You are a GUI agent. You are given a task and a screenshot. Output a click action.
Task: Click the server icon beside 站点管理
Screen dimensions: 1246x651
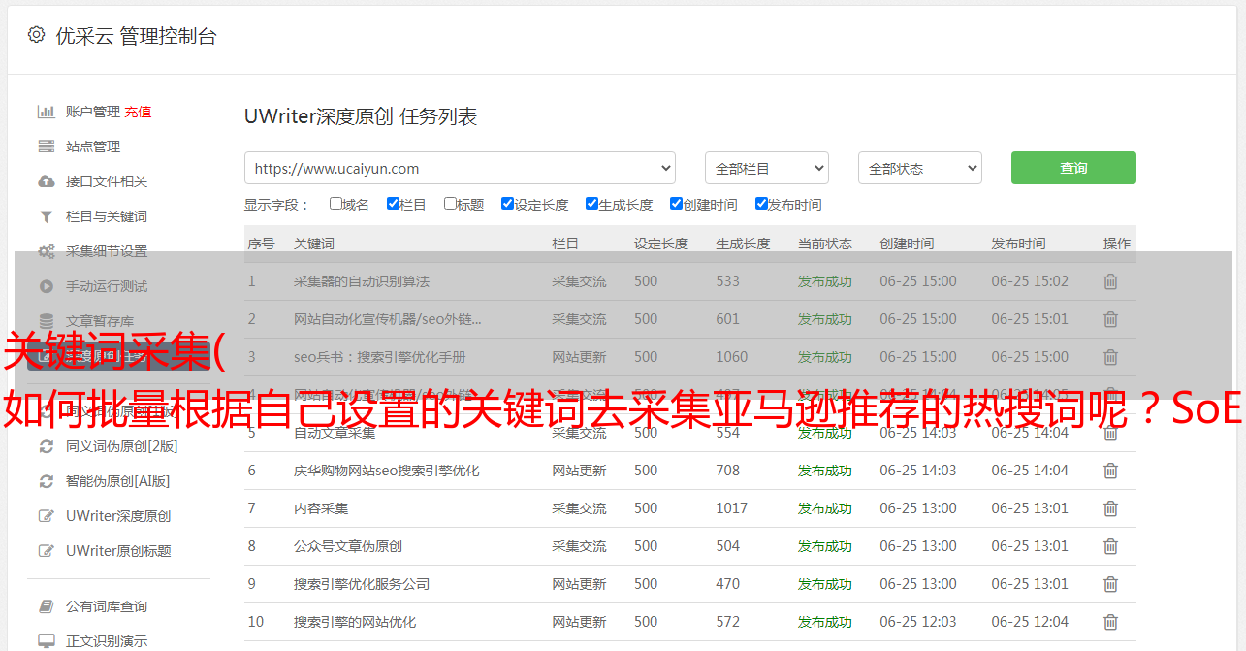pyautogui.click(x=46, y=146)
